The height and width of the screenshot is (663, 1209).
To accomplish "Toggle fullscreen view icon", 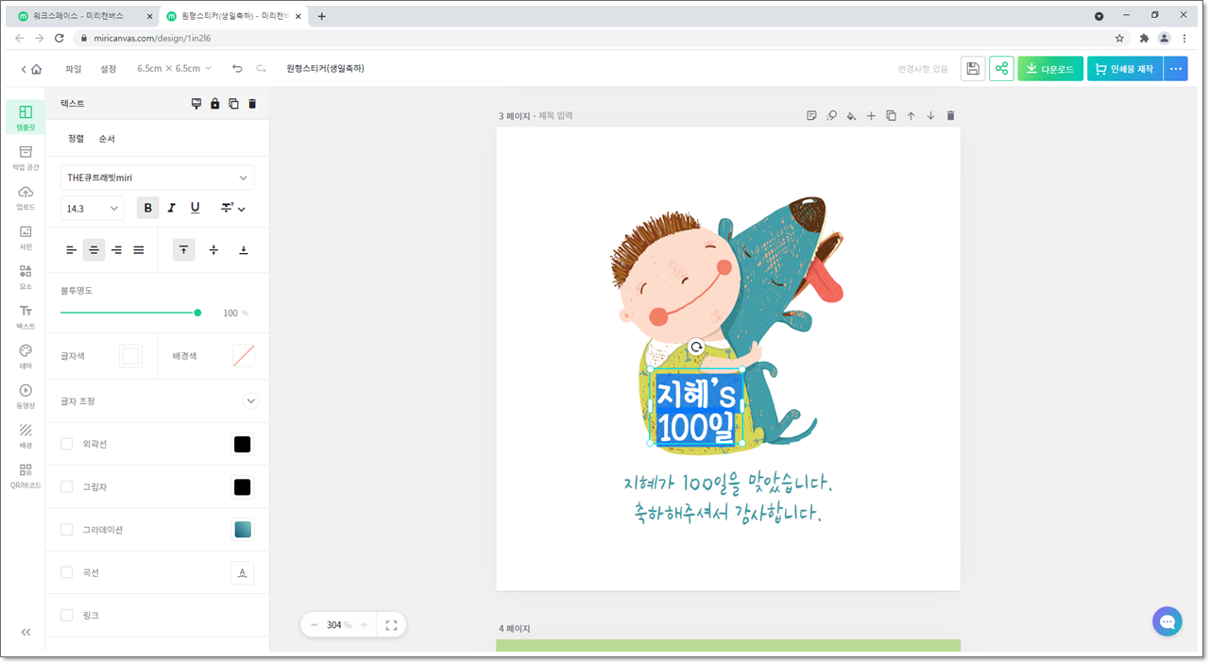I will click(x=392, y=625).
